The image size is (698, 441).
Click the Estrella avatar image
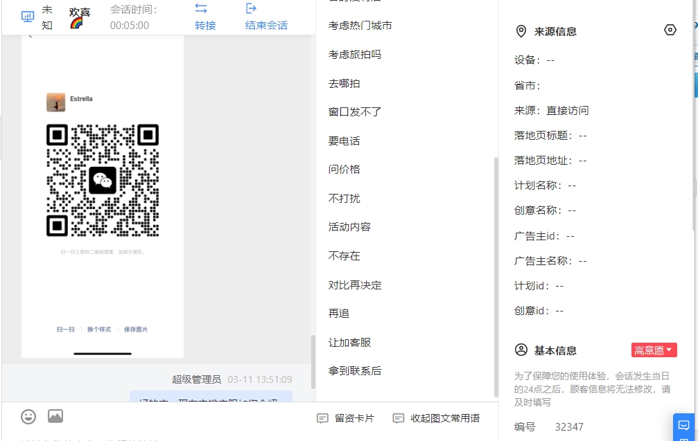click(x=55, y=102)
